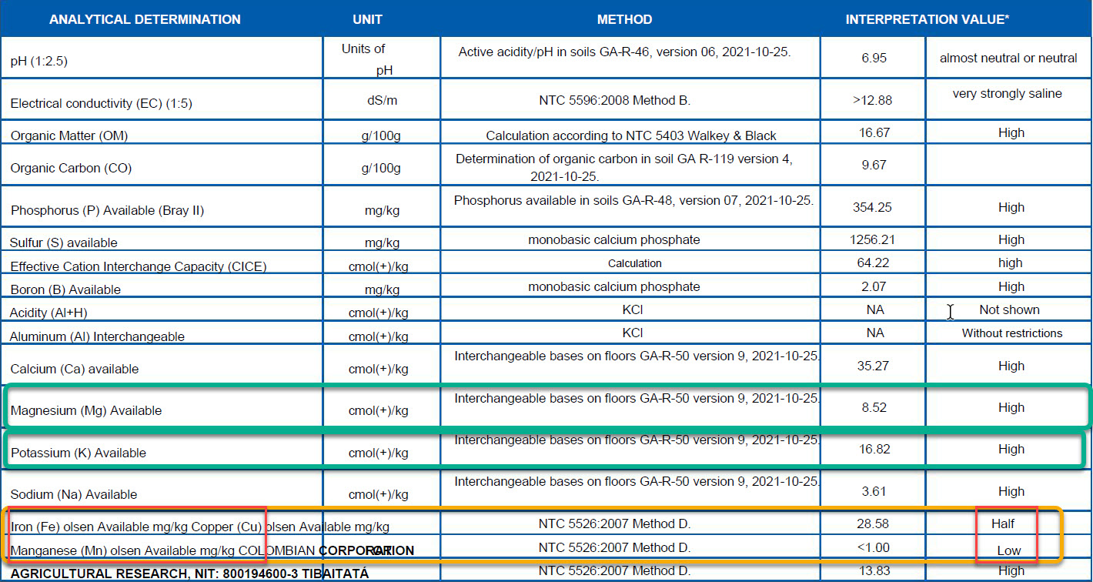Select the Sodium (Na) Available label

coord(73,494)
